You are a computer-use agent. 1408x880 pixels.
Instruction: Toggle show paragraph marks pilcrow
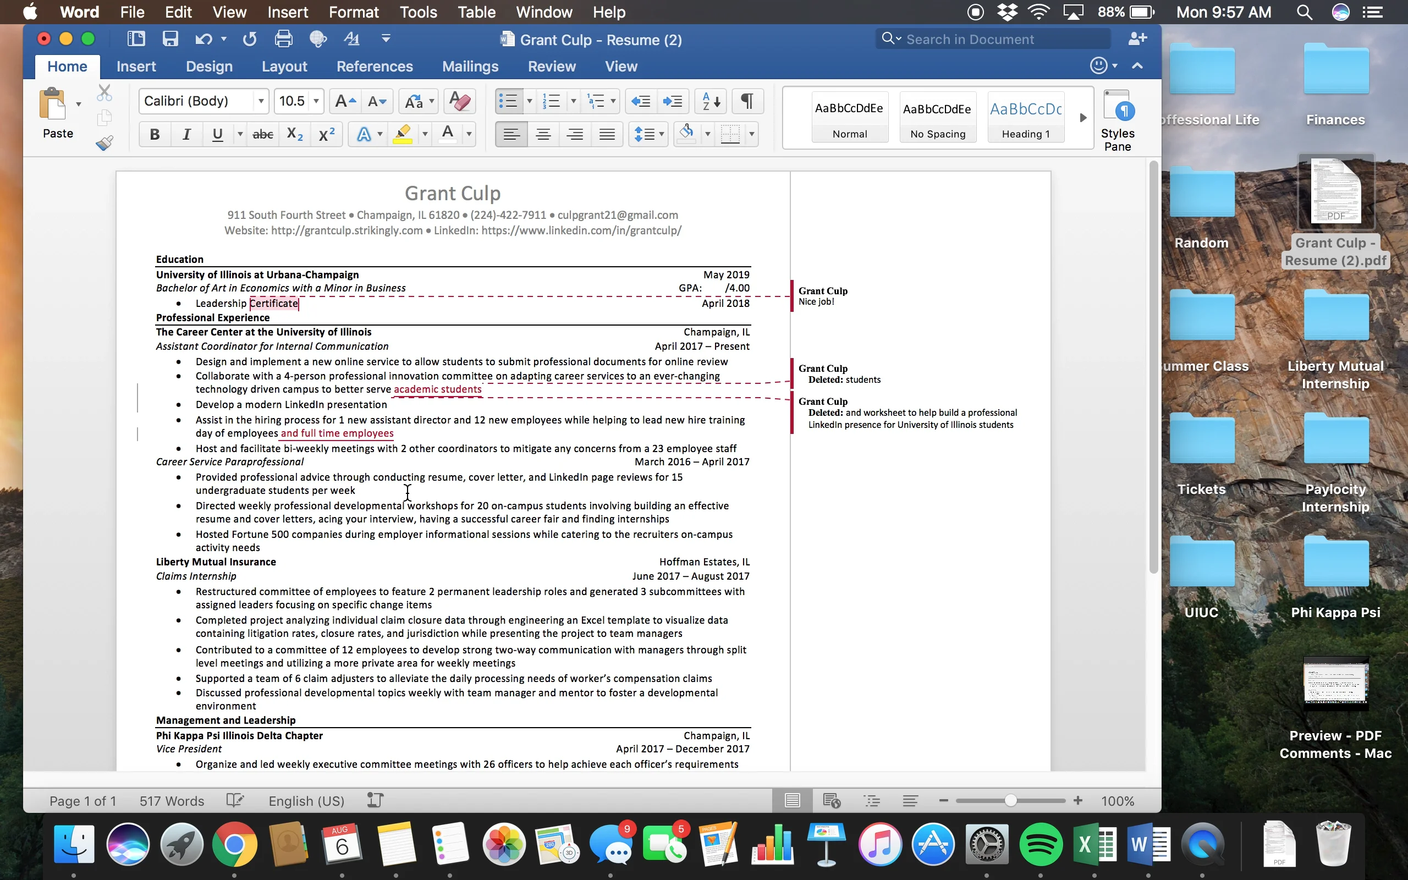tap(747, 101)
